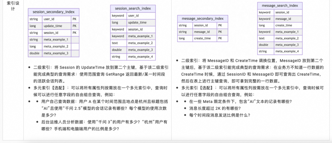Screen dimensions: 332x143
Task: Click PK beside create_time in message_secondary_index
Action: tap(220, 38)
